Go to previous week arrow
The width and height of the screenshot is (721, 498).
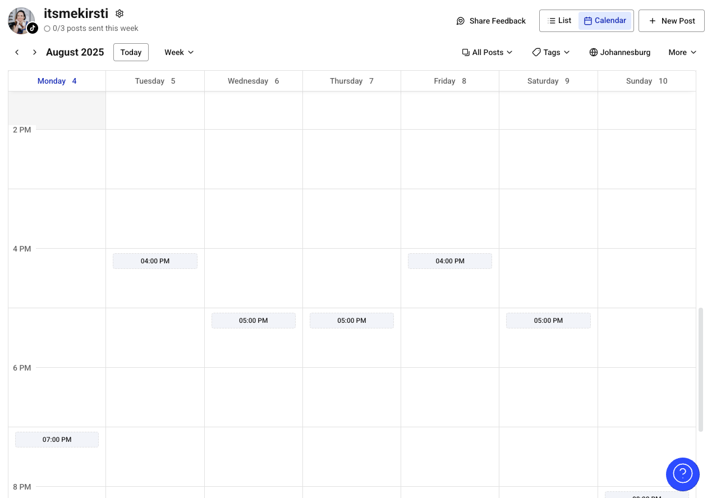tap(17, 52)
